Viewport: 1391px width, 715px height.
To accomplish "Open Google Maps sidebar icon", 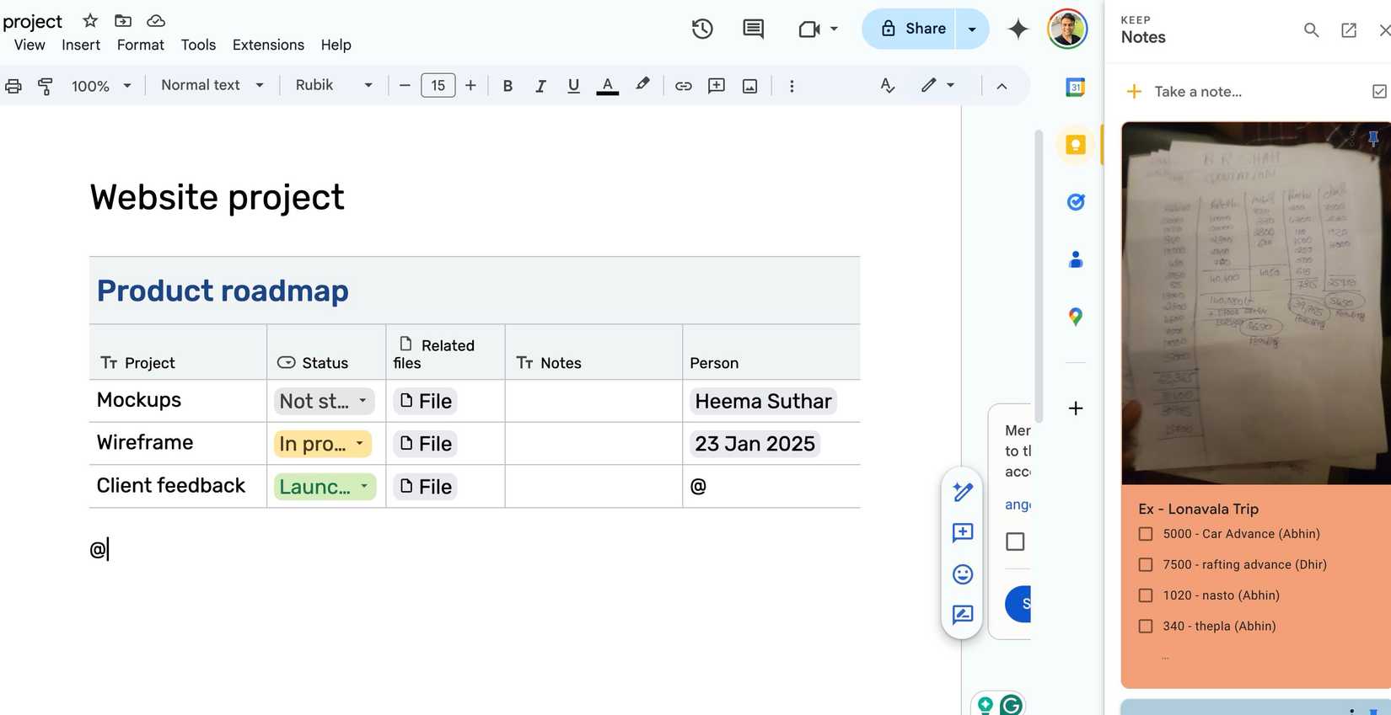I will [x=1075, y=317].
